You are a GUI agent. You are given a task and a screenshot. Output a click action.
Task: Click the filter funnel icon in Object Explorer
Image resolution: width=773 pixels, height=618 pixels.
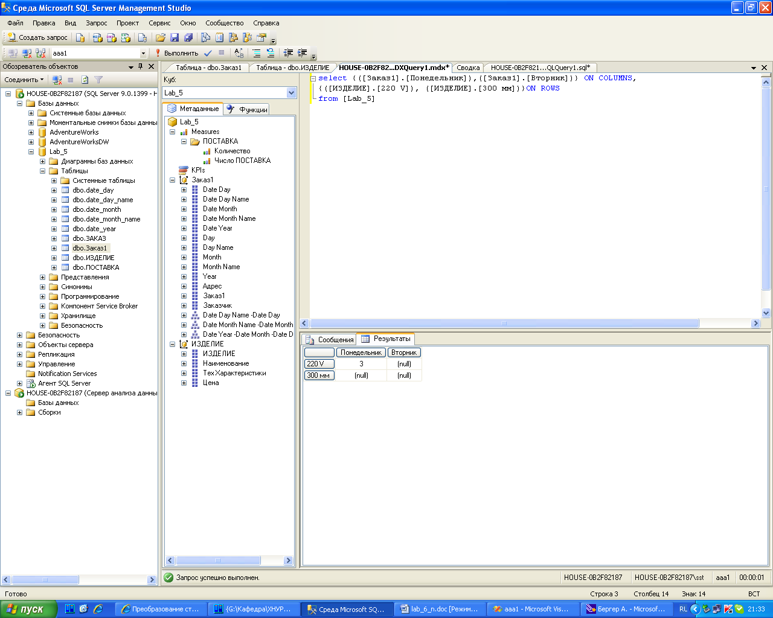tap(98, 80)
